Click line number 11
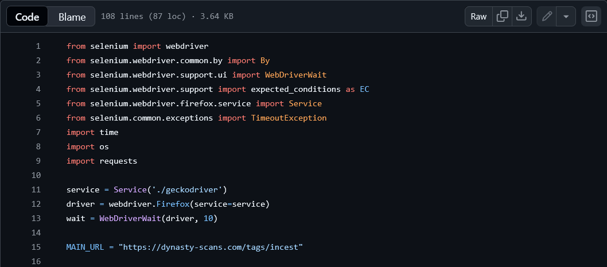 tap(36, 189)
